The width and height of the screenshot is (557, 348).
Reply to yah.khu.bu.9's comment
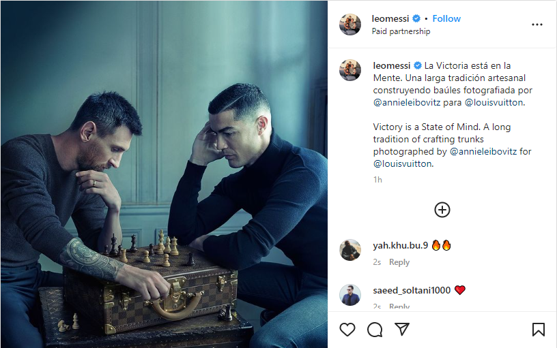(x=399, y=262)
